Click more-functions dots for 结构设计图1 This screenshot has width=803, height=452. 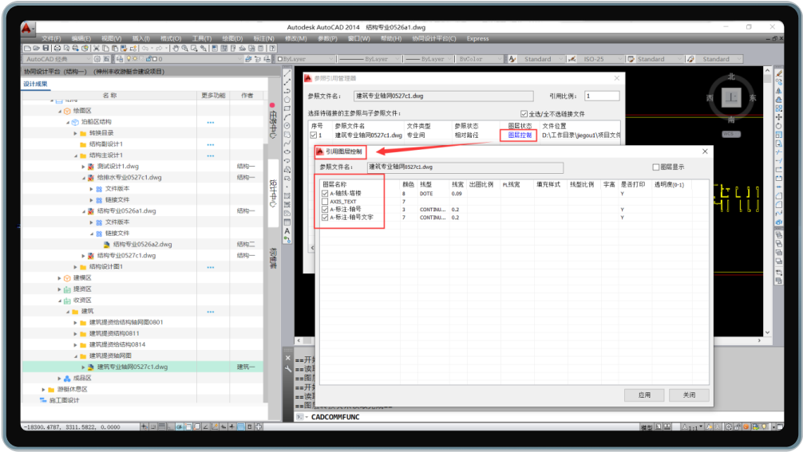[211, 267]
